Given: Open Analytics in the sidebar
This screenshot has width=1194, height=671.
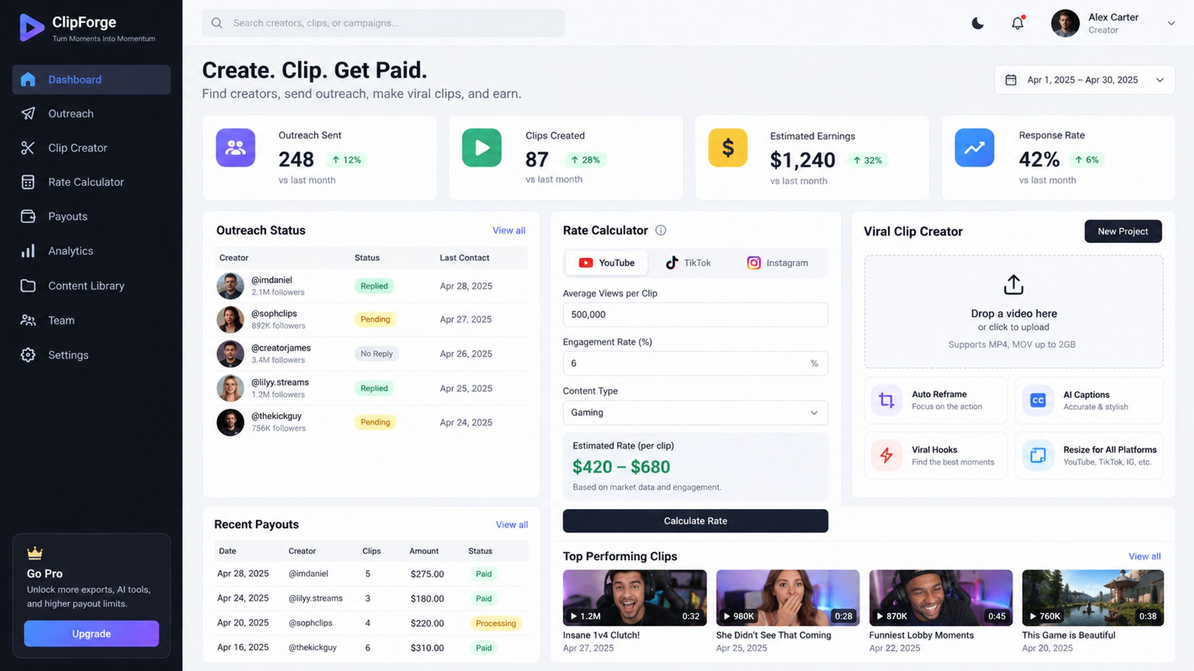Looking at the screenshot, I should pyautogui.click(x=91, y=251).
